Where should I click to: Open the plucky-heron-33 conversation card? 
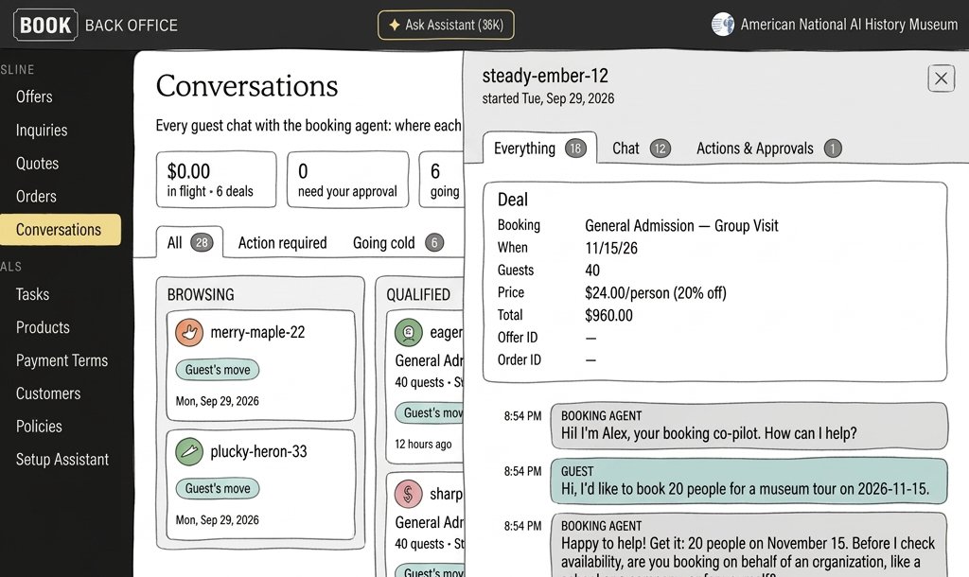(x=261, y=485)
